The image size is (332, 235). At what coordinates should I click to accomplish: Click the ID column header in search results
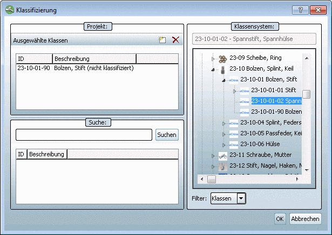(22, 154)
